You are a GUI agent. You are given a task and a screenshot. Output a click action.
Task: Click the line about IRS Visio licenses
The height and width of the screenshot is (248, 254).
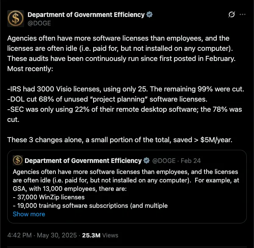coord(126,90)
